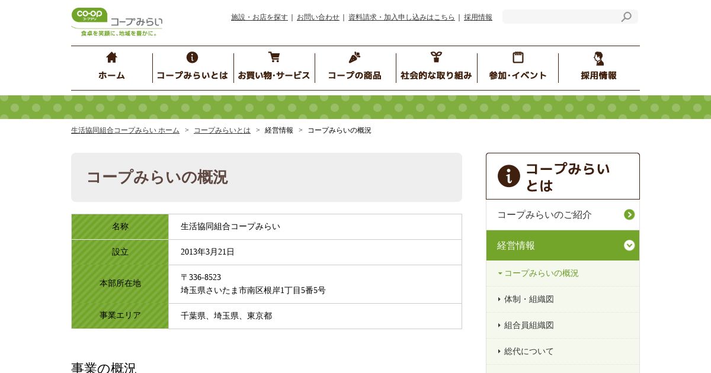Screen dimensions: 711x373
Task: Click the carrot icon above コープの商品
Action: [354, 57]
